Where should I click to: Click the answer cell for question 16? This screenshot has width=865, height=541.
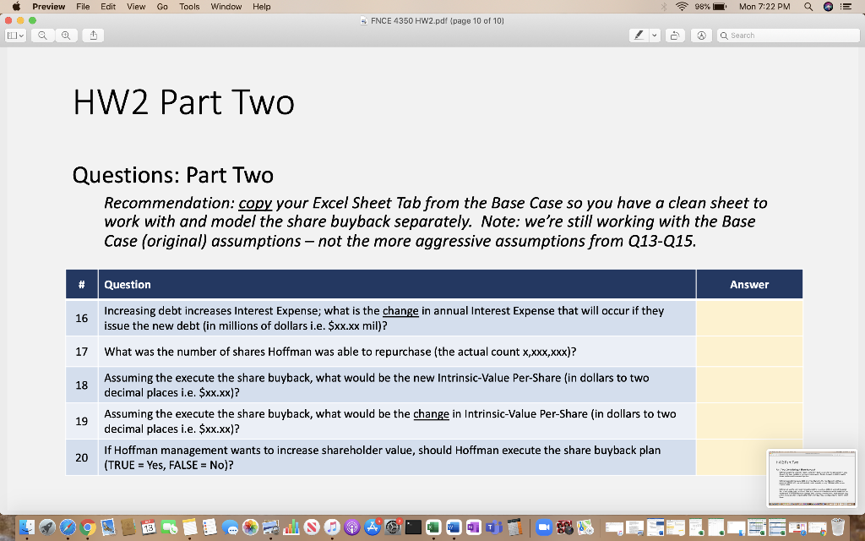click(749, 318)
